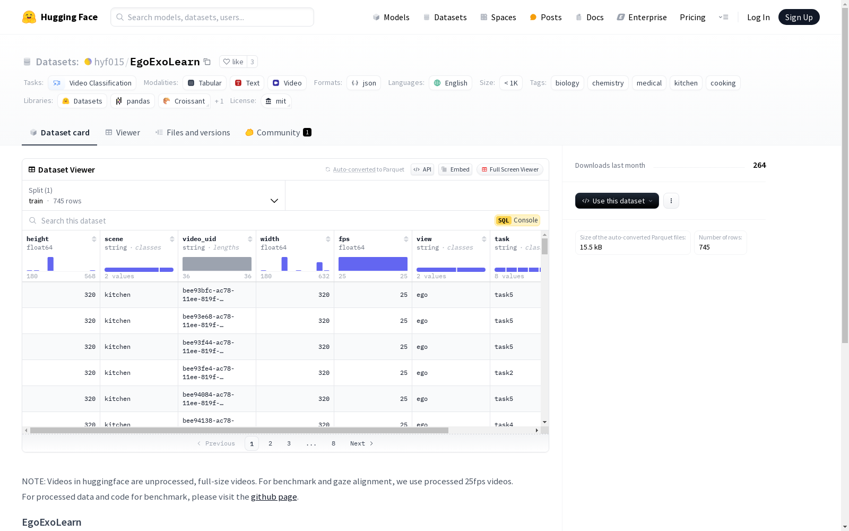
Task: Click the Embed button
Action: pyautogui.click(x=455, y=169)
